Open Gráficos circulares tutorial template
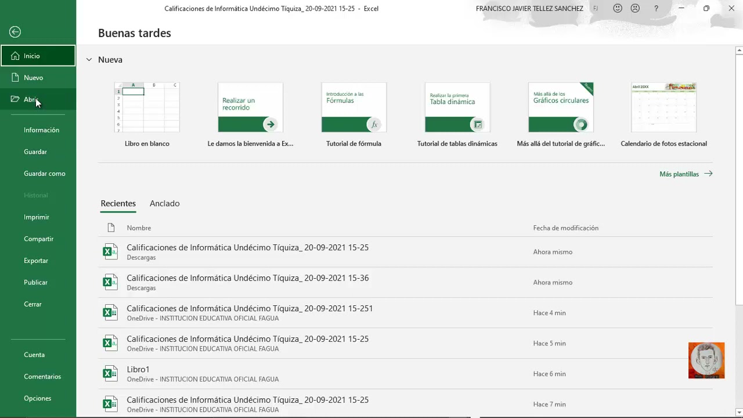The width and height of the screenshot is (743, 418). pyautogui.click(x=561, y=114)
